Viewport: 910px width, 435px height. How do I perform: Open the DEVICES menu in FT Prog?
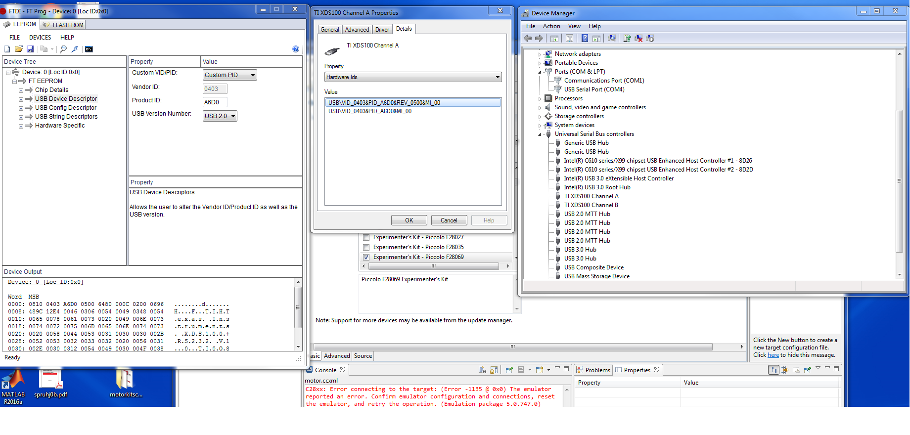(x=40, y=38)
